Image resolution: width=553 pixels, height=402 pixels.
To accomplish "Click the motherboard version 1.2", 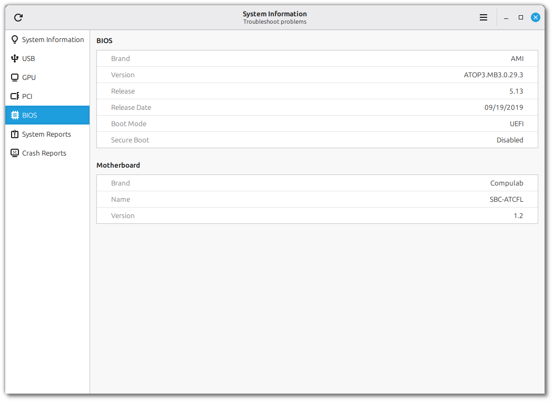I will [x=518, y=215].
